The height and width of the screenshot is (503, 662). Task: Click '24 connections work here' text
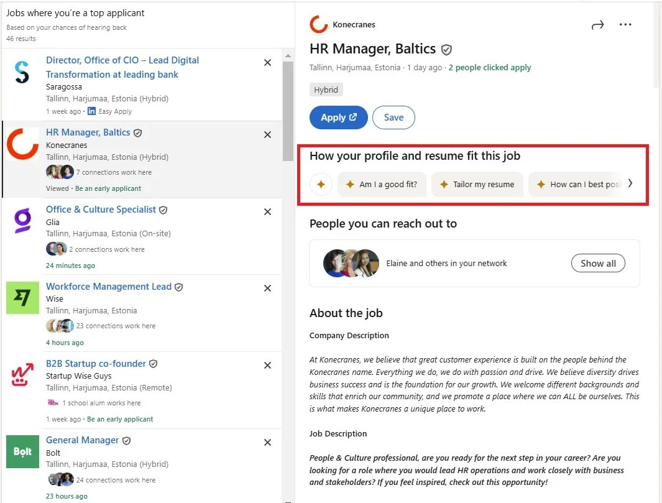[x=116, y=480]
